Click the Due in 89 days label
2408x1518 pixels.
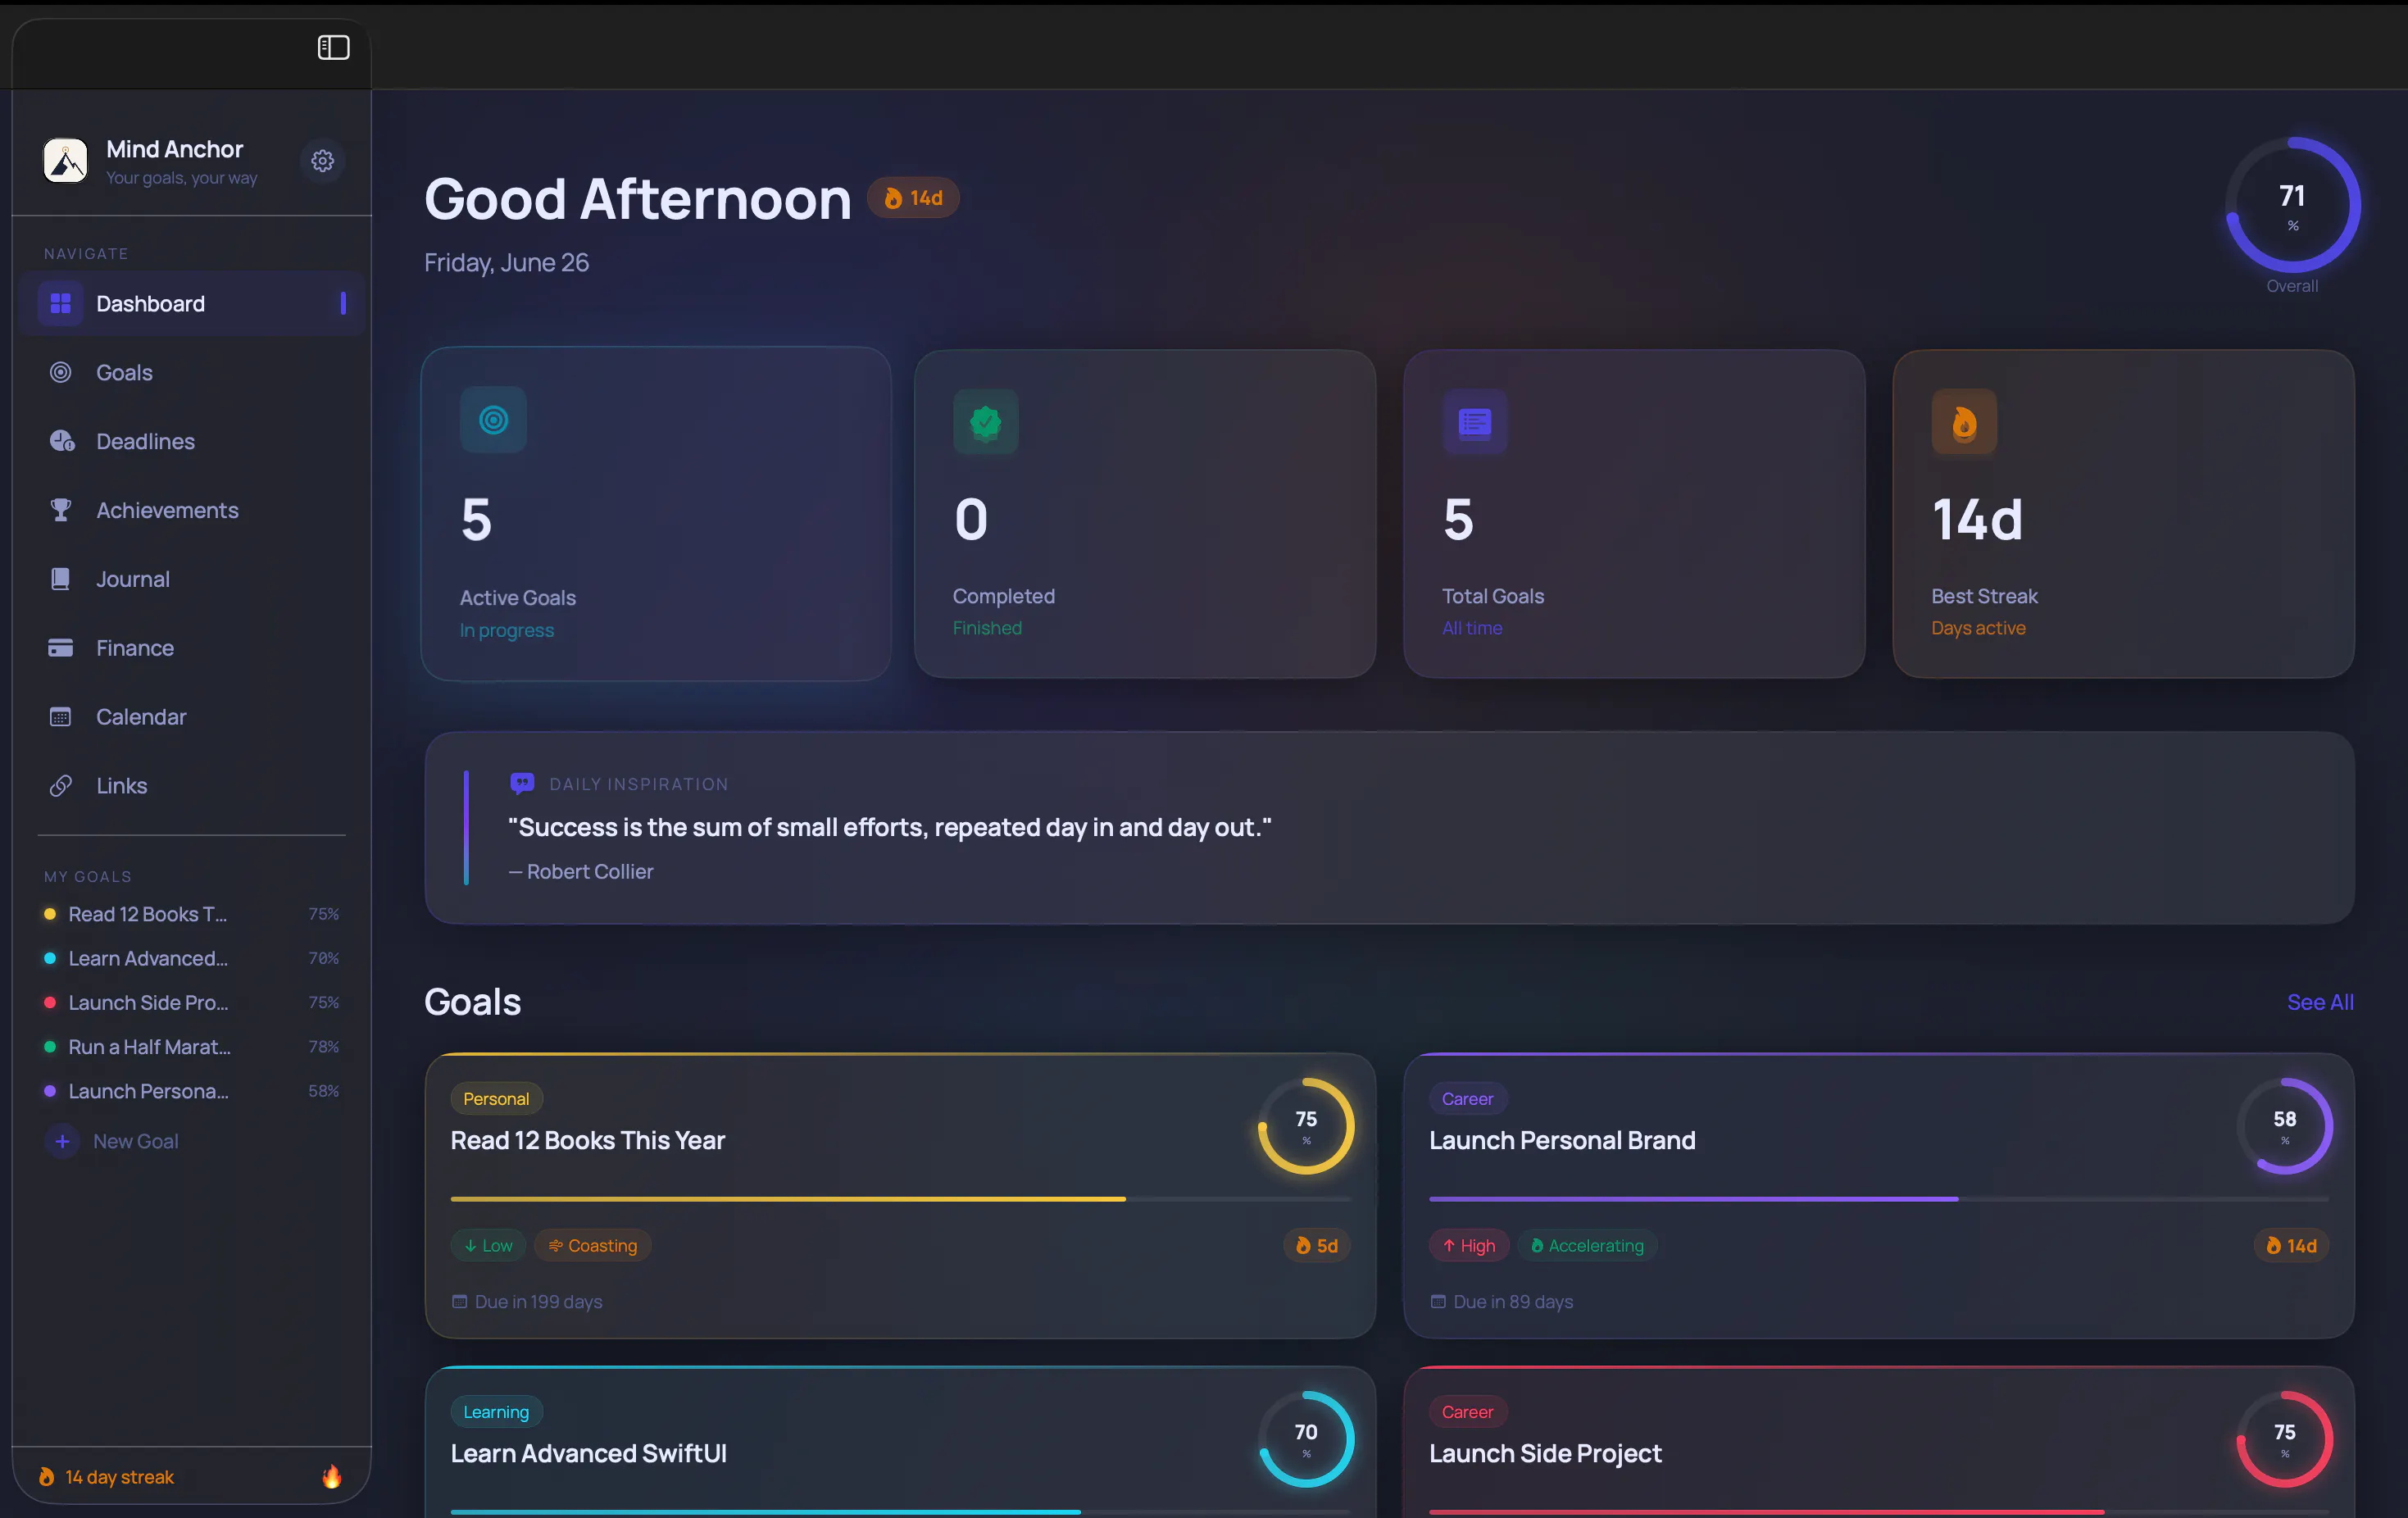click(x=1502, y=1302)
